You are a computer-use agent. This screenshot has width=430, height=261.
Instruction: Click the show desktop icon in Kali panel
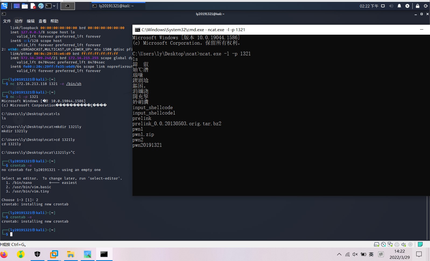tap(16, 6)
